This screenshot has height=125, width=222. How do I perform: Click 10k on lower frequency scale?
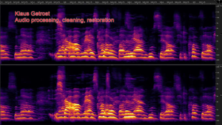218,78
